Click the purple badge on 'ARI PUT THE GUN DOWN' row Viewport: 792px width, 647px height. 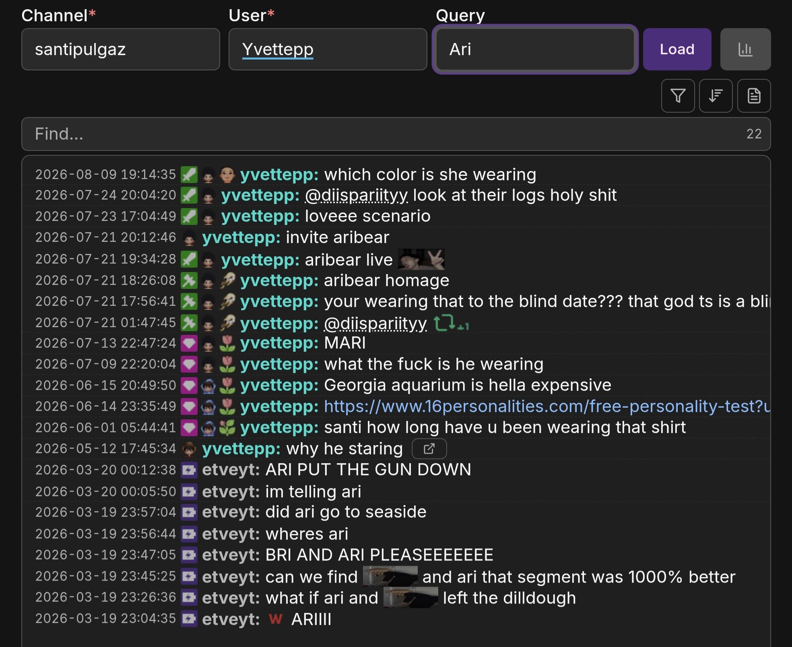(x=189, y=470)
